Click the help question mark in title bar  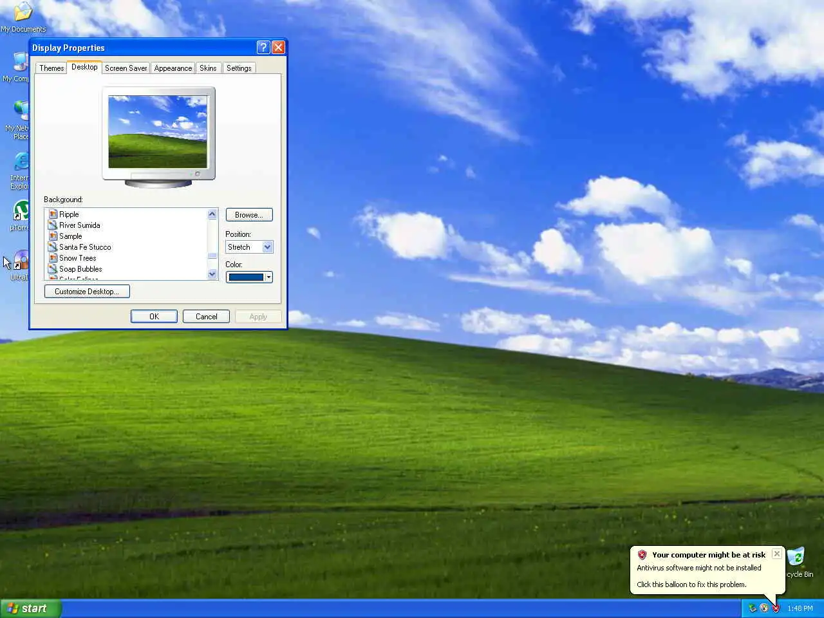click(263, 48)
